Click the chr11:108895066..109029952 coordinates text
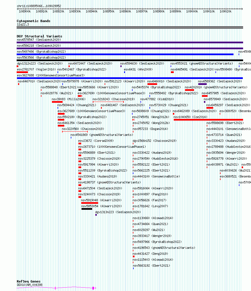Image resolution: width=251 pixels, height=291 pixels. click(x=39, y=6)
